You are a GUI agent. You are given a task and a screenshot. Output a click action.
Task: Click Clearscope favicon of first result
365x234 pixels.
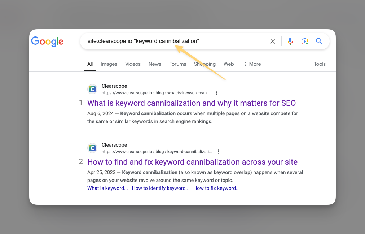[92, 89]
